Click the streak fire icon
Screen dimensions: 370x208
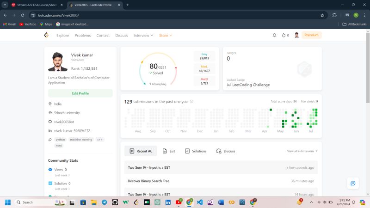[283, 35]
